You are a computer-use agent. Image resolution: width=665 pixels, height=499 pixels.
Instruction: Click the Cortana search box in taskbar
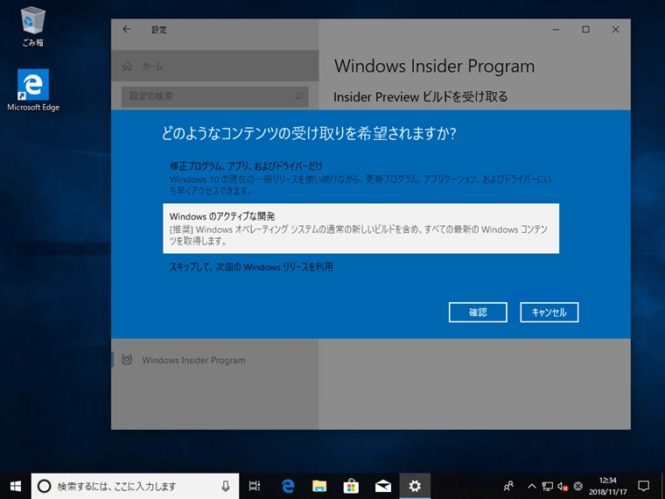(x=135, y=486)
